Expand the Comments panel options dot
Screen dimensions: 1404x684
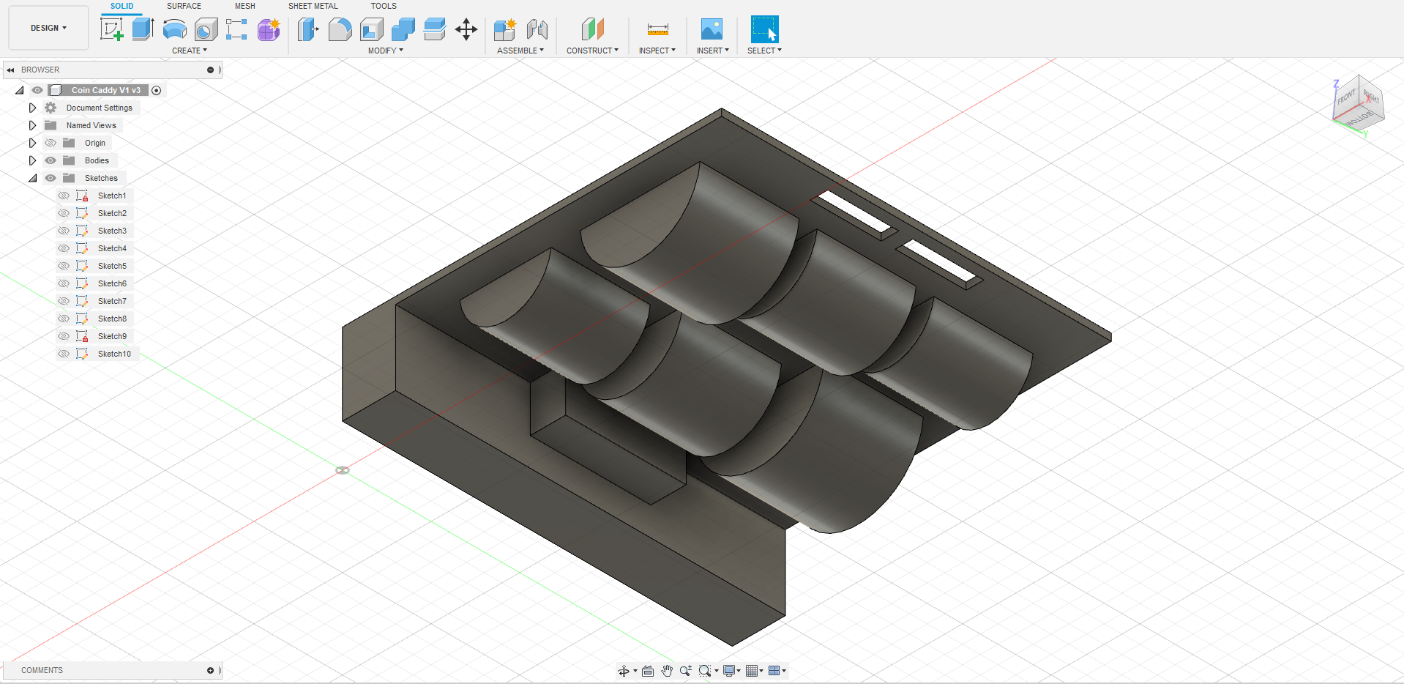pos(211,671)
